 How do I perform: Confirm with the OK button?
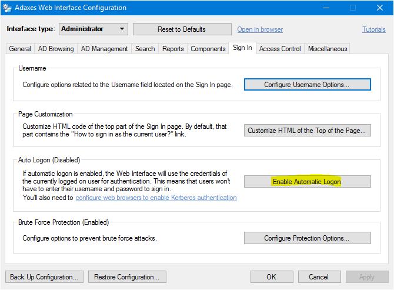(x=272, y=277)
